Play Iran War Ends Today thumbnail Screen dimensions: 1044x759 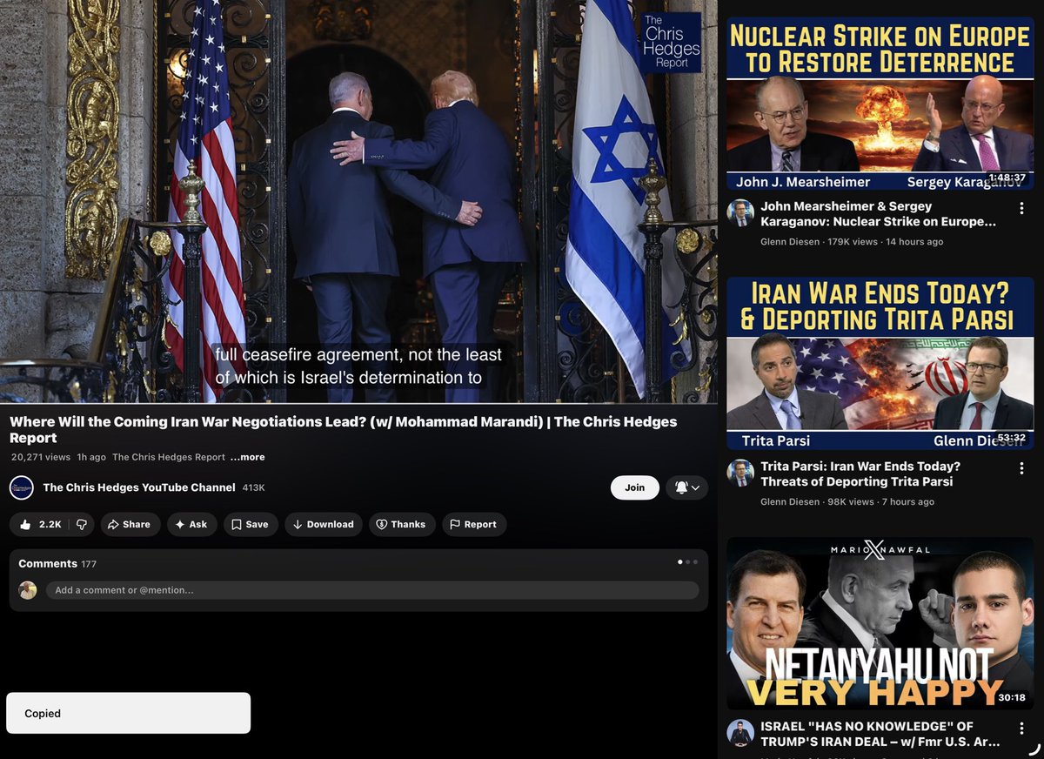click(x=880, y=363)
